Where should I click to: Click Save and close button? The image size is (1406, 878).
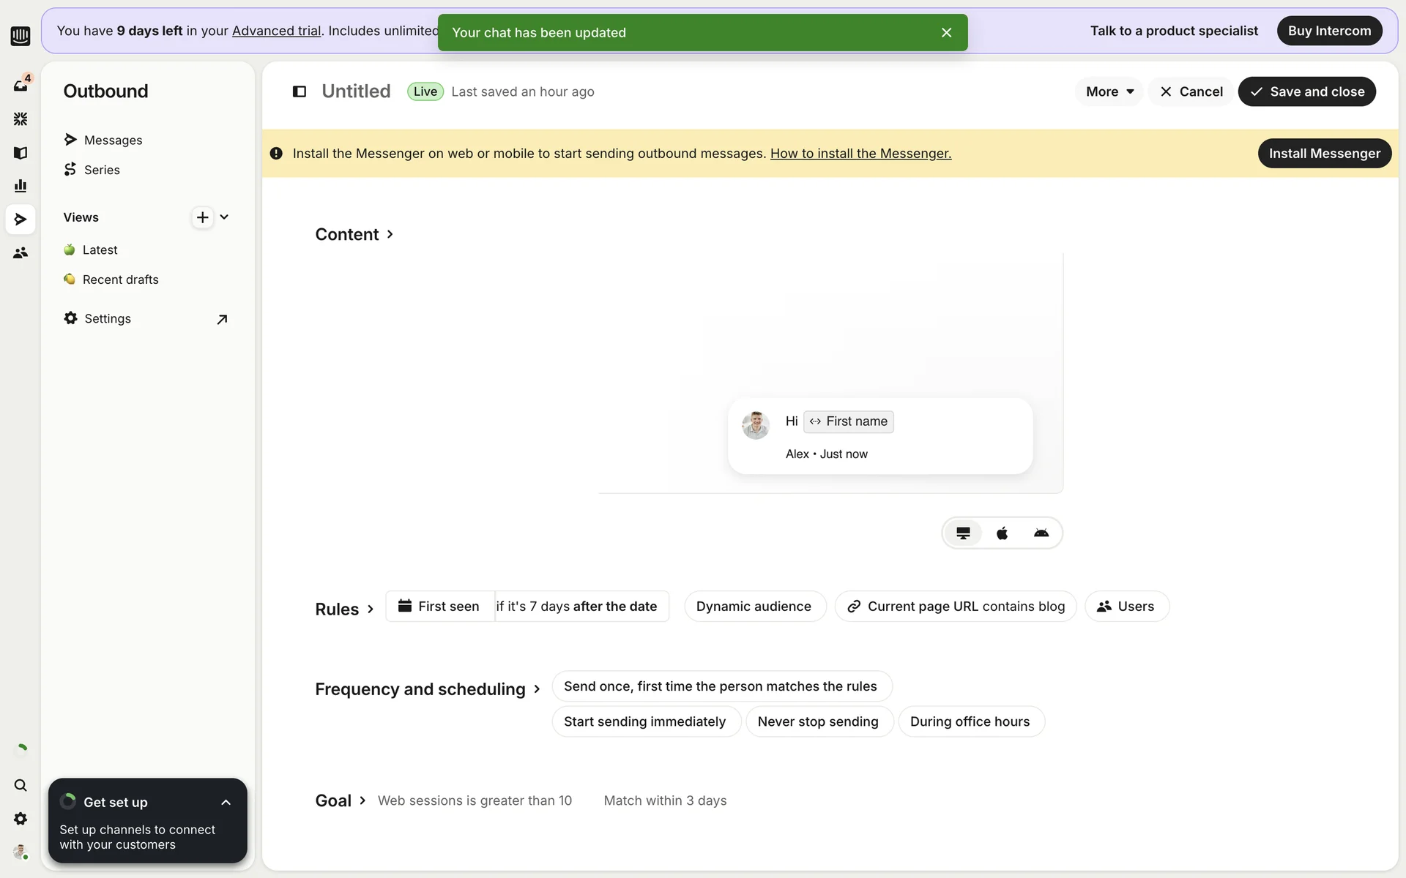1306,91
